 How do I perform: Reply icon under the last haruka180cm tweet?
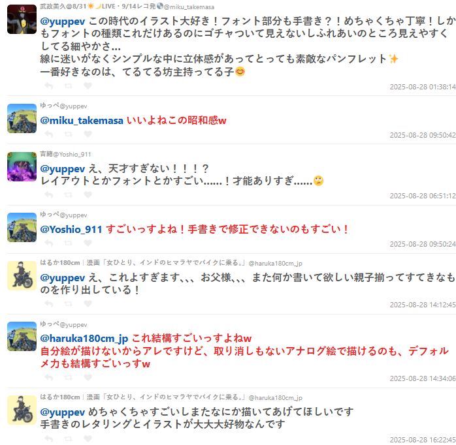click(48, 438)
